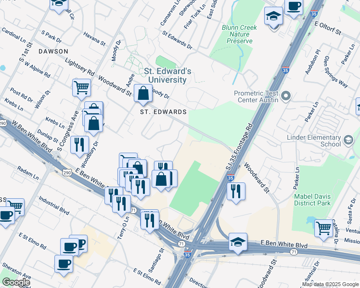
Task: Select graduation cap marker near E Oltorf St
Action: click(x=273, y=18)
